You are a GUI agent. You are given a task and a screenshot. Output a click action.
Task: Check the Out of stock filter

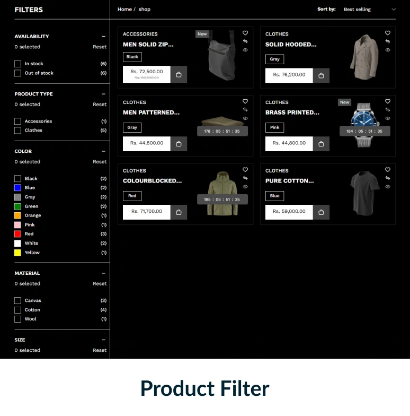[18, 73]
